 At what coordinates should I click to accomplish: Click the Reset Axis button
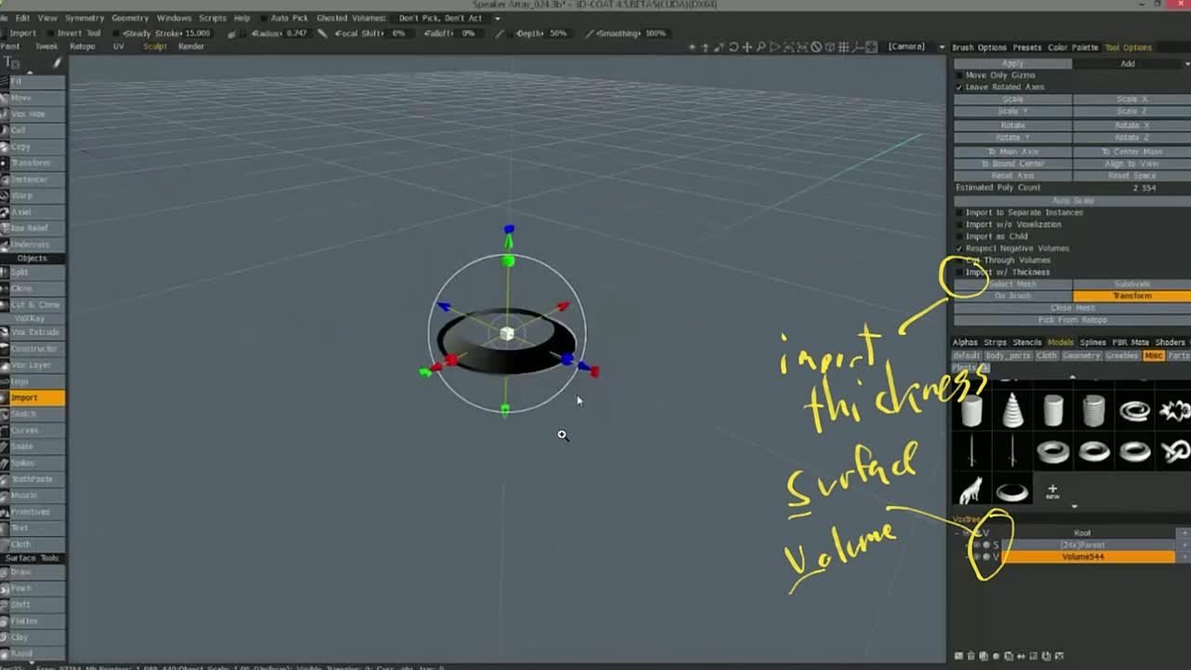pos(1012,176)
